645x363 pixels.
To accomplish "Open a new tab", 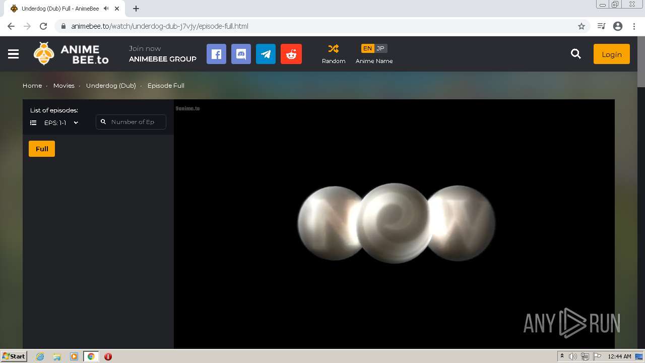I will (x=136, y=9).
